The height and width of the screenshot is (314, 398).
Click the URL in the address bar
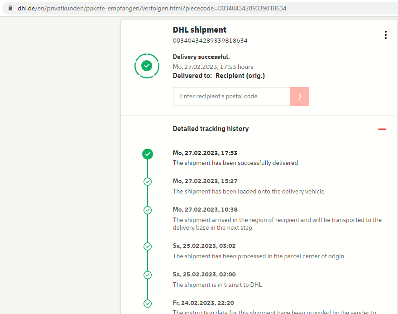[152, 9]
